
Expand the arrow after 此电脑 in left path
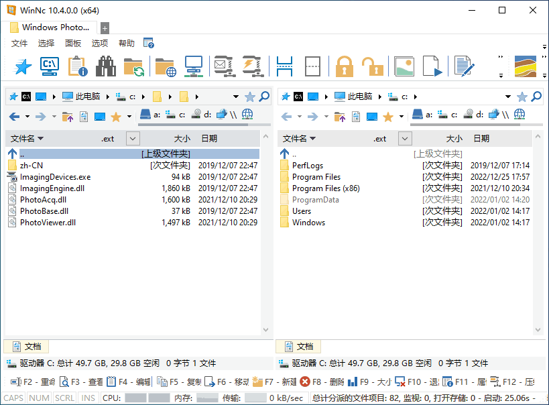(107, 97)
